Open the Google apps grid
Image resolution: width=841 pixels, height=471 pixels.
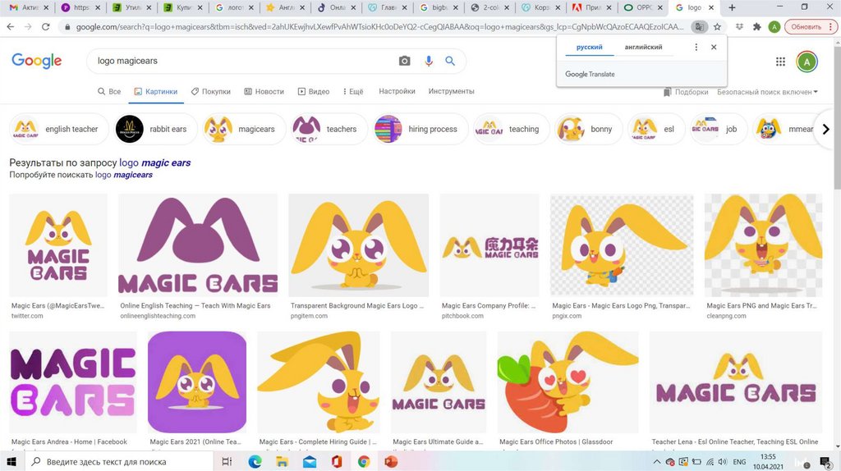coord(780,62)
